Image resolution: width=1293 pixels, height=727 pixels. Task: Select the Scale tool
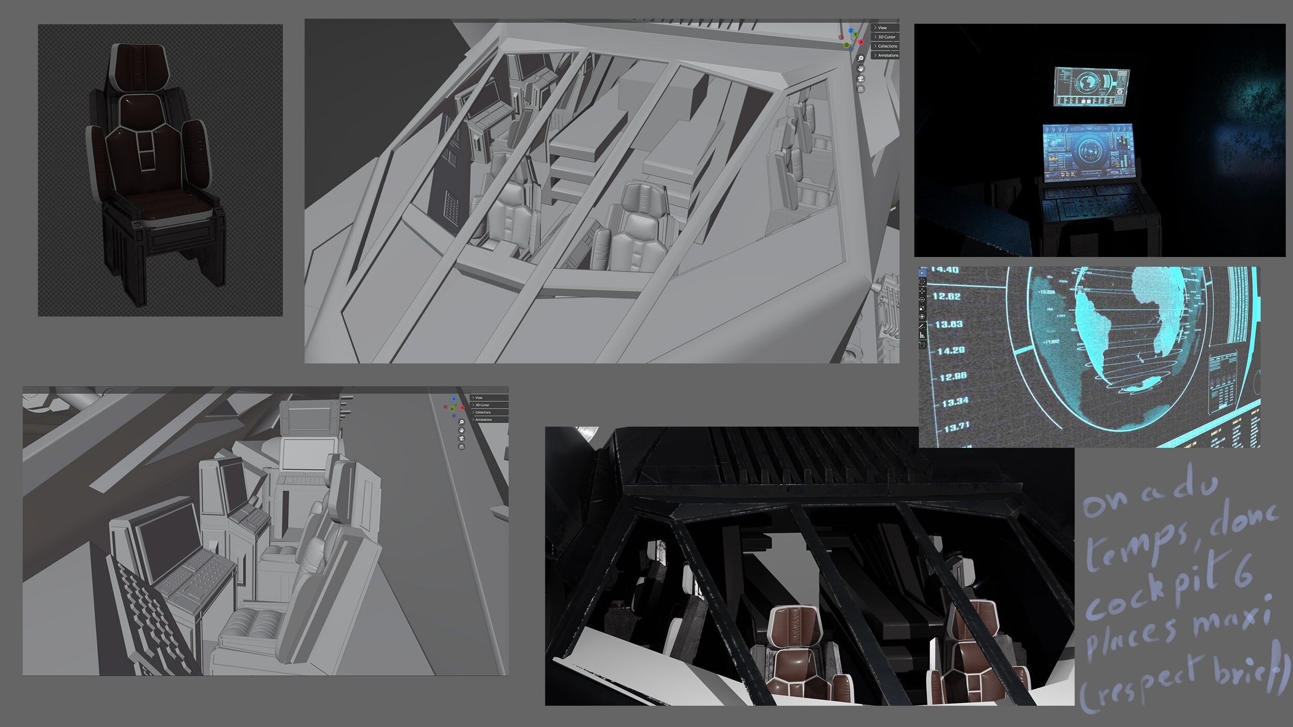pyautogui.click(x=922, y=308)
